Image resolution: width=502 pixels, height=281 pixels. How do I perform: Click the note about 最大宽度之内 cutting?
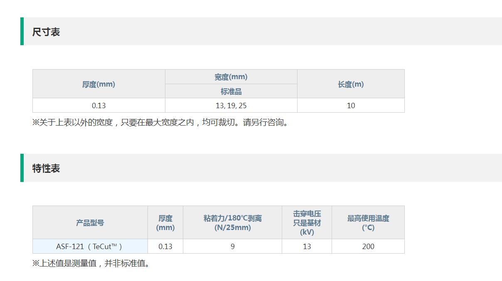[x=160, y=123]
